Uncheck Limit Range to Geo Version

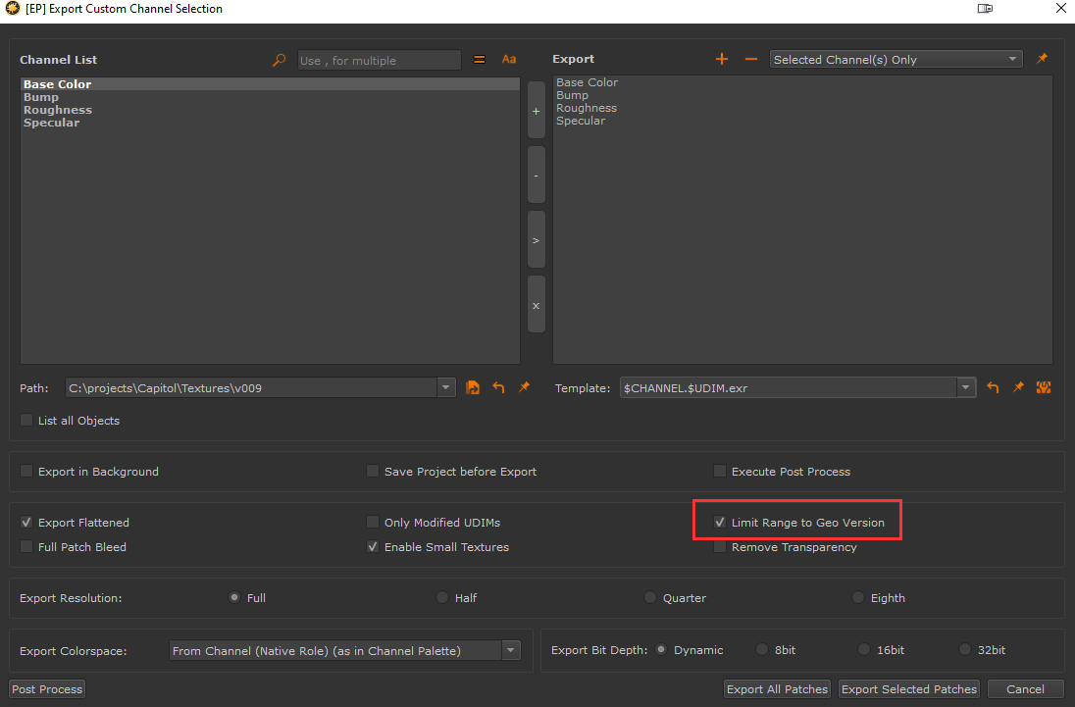pos(720,523)
